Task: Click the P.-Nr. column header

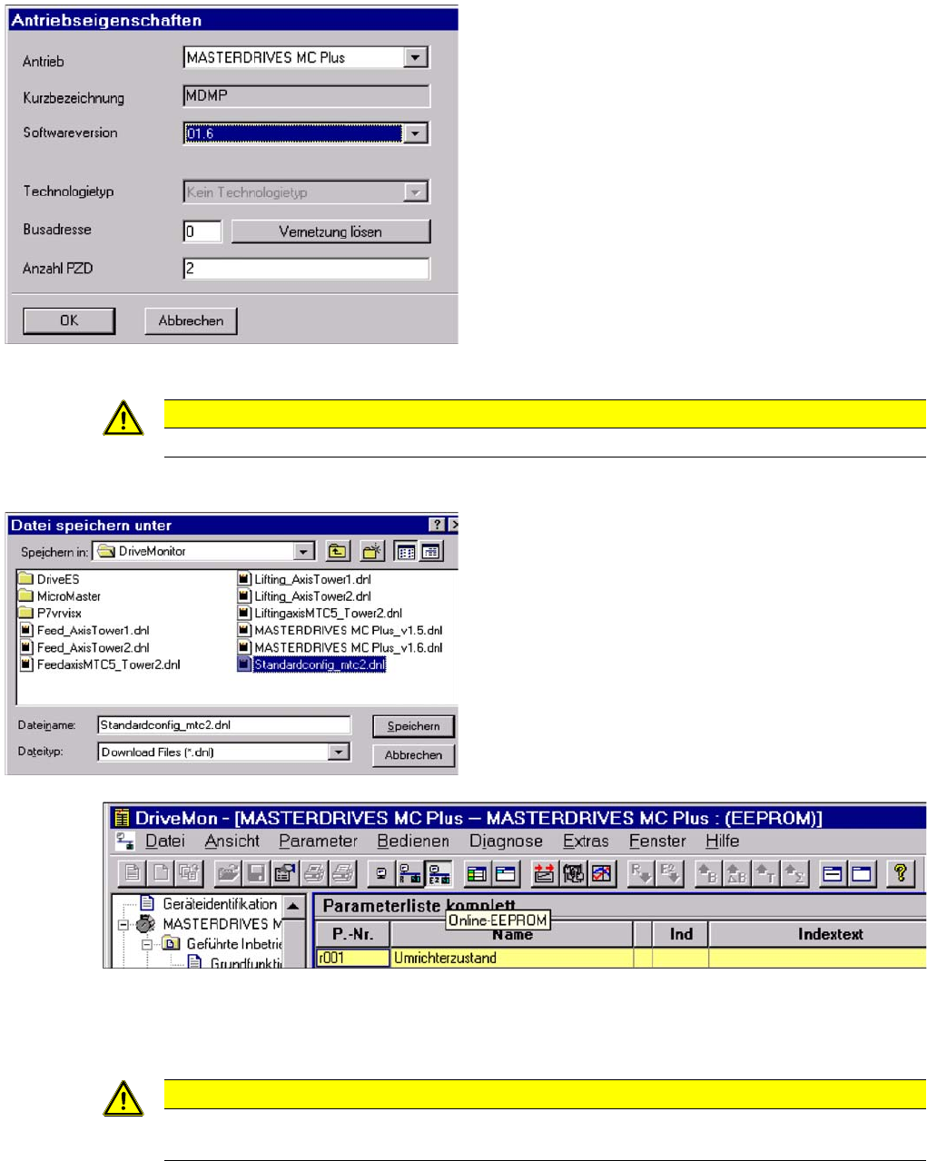Action: [x=352, y=934]
